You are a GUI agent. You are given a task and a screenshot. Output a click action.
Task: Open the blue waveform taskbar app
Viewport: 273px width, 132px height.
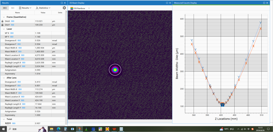click(93, 129)
